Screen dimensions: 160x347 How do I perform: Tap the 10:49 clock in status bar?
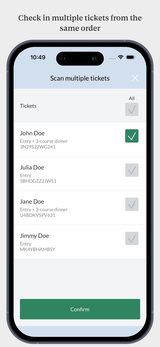(x=38, y=57)
